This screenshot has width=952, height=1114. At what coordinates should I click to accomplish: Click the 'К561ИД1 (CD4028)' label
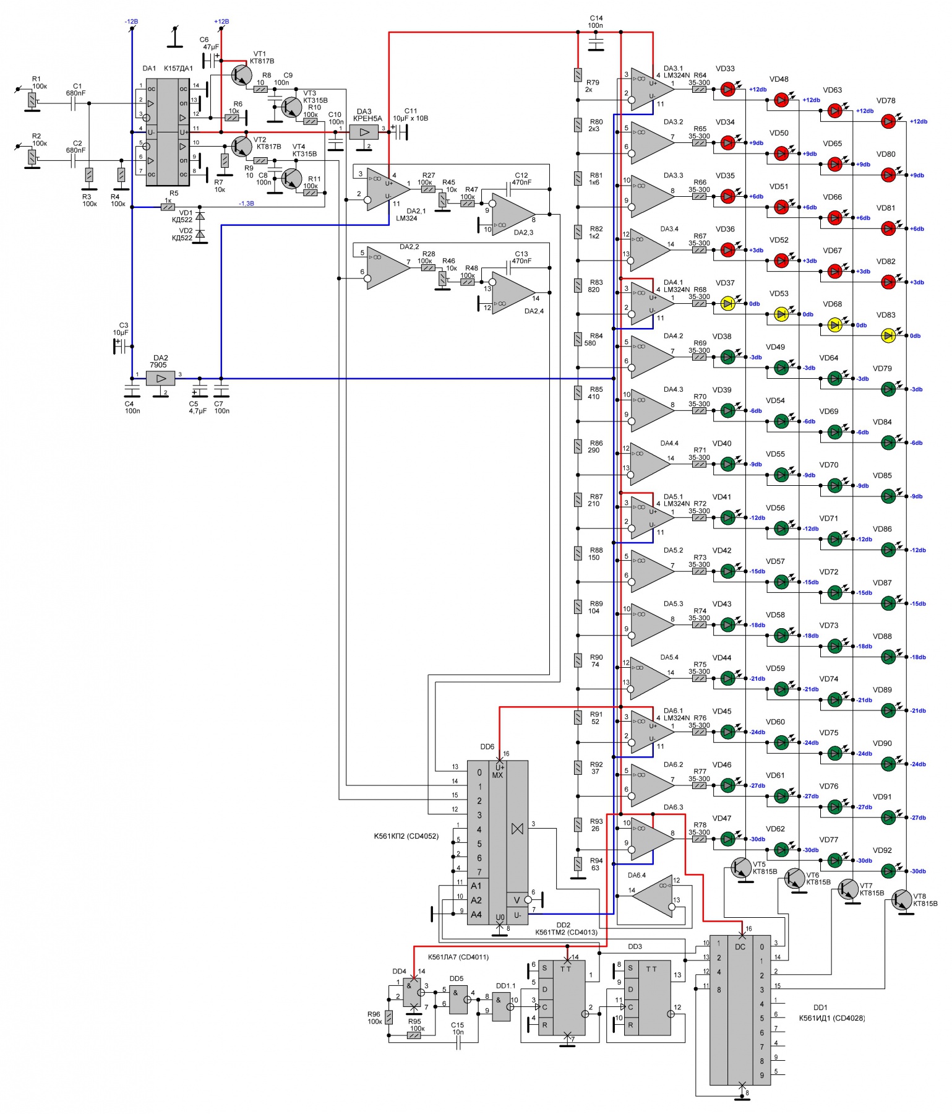pyautogui.click(x=832, y=1017)
